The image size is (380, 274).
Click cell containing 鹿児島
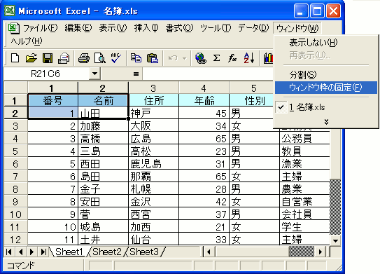pos(154,164)
